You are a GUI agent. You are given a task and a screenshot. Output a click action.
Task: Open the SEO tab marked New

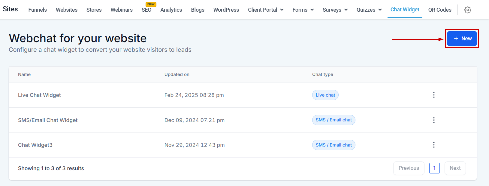pyautogui.click(x=146, y=10)
